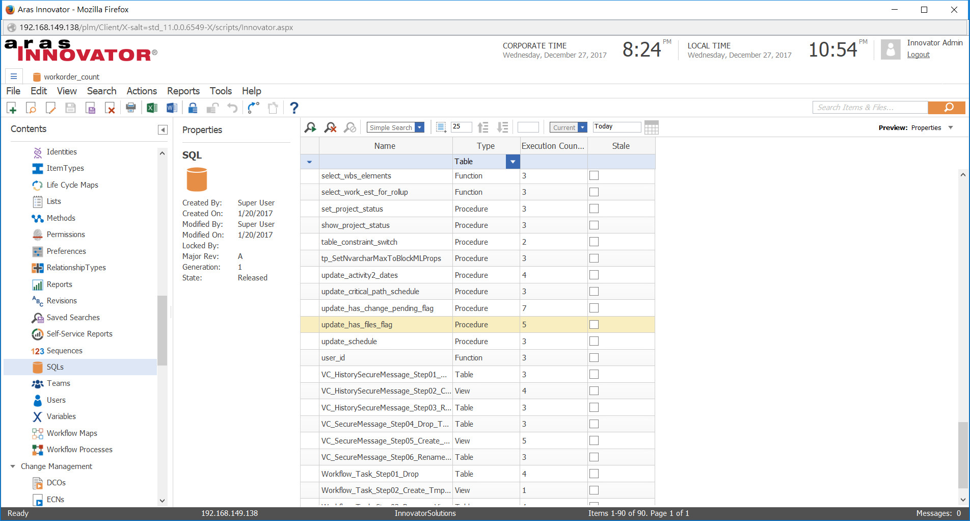Click the orange search button

[x=947, y=107]
